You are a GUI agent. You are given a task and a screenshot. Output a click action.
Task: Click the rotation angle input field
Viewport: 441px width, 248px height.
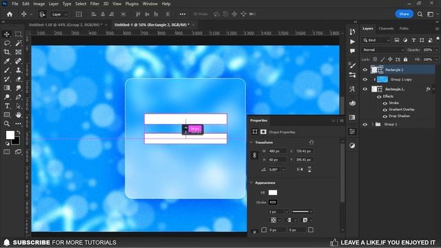pos(275,169)
